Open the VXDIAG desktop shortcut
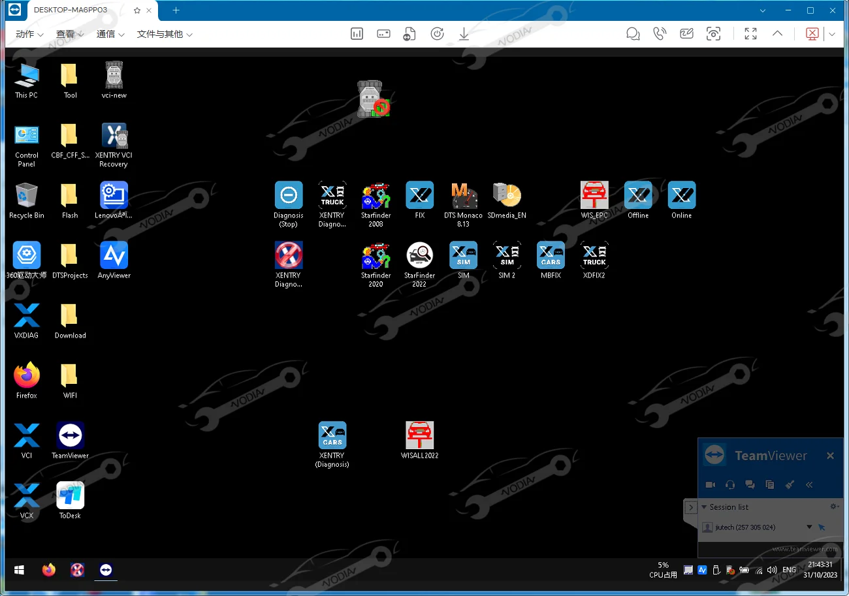This screenshot has height=596, width=849. pos(27,315)
